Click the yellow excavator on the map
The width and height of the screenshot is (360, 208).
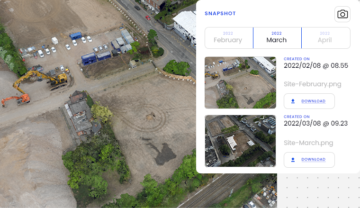(41, 79)
